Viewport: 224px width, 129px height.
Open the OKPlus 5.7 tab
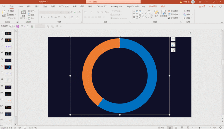[x=102, y=6]
